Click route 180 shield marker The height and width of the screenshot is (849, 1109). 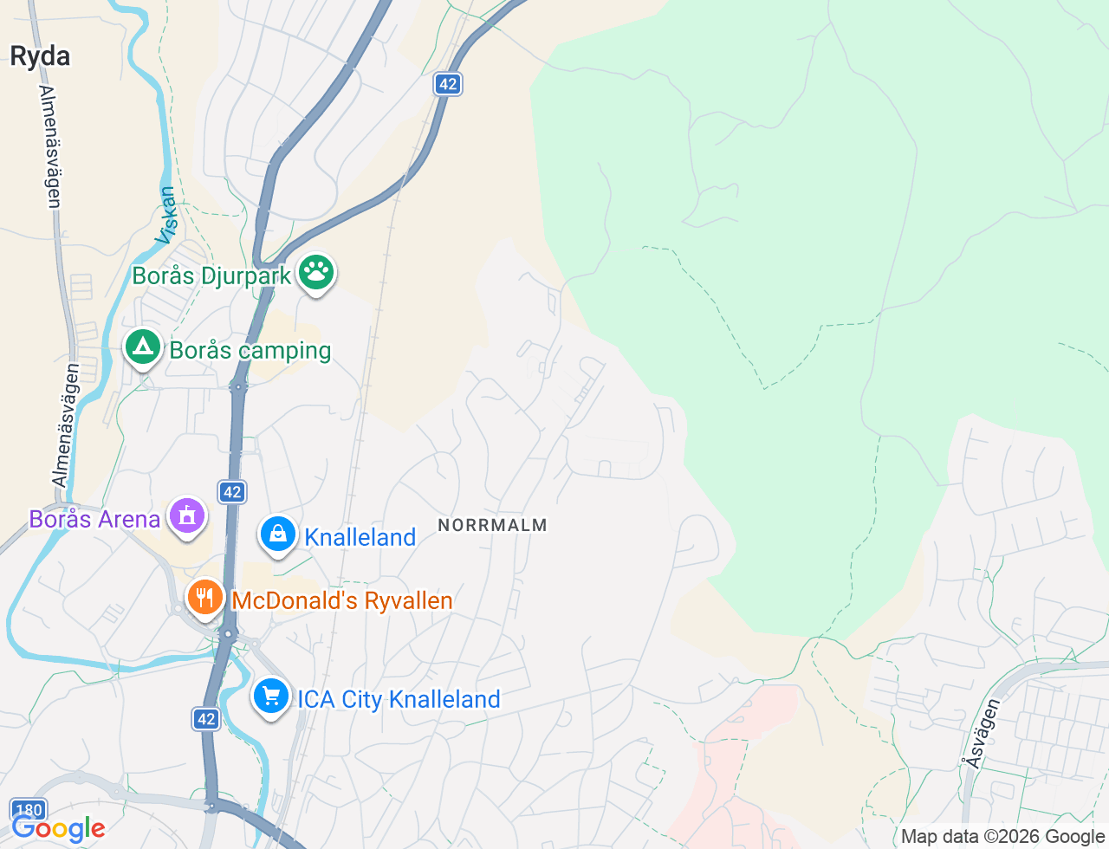tap(28, 811)
